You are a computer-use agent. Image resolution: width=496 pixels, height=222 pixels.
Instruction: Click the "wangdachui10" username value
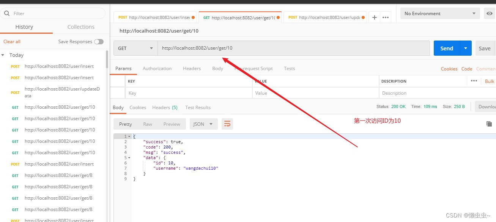click(x=201, y=168)
